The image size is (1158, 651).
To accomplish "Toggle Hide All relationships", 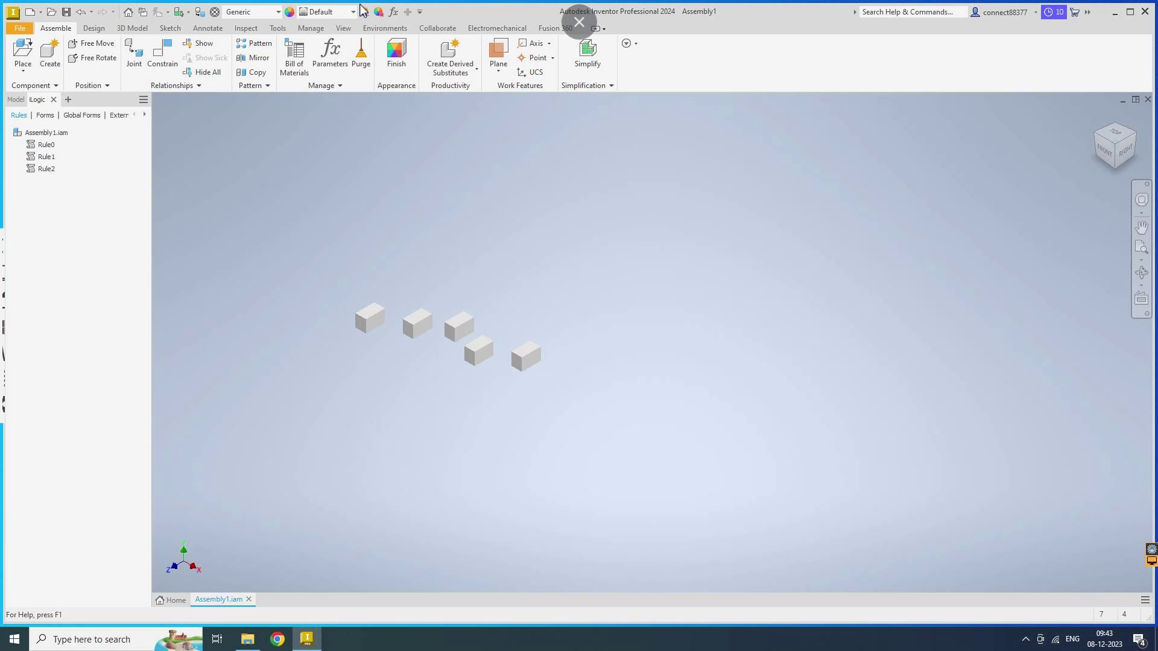I will coord(202,72).
